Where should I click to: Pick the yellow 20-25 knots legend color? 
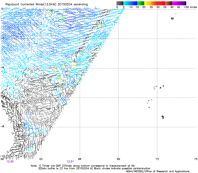pyautogui.click(x=148, y=3)
